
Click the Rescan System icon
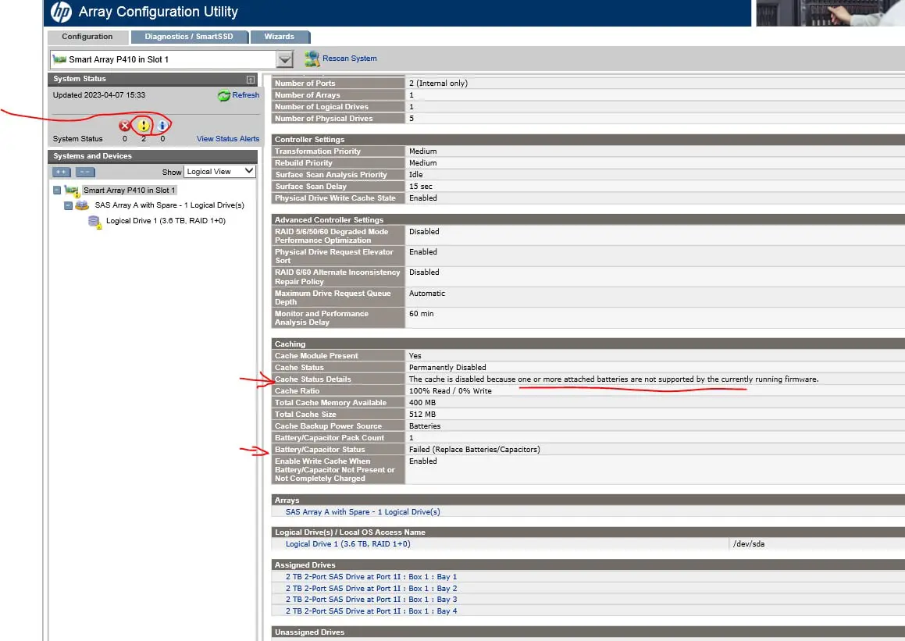312,59
